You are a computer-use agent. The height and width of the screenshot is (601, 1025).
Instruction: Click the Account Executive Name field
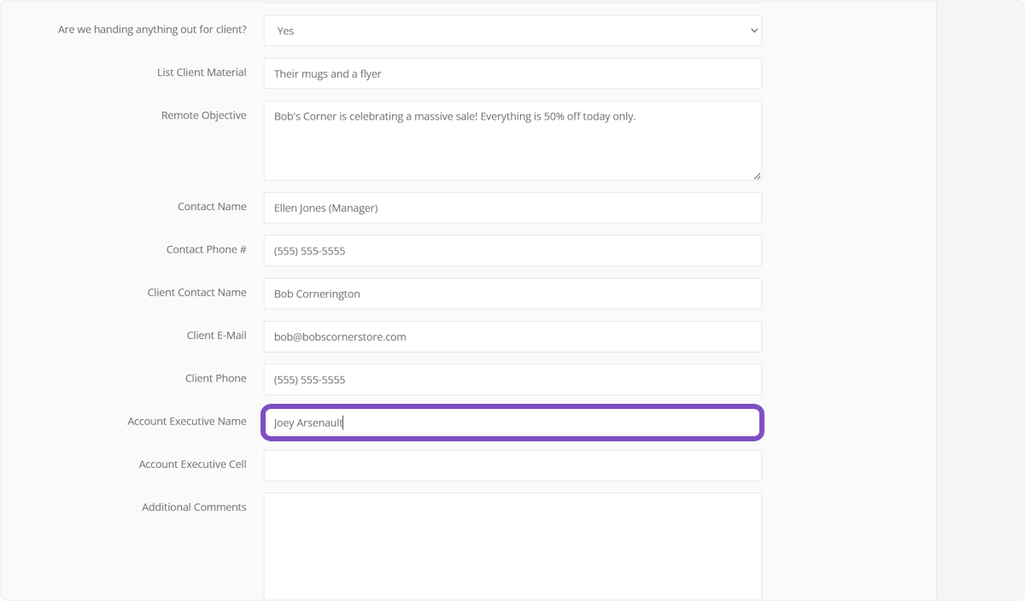(512, 423)
